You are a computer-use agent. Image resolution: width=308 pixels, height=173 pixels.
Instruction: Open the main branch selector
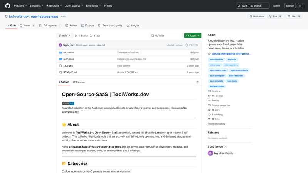pyautogui.click(x=65, y=35)
